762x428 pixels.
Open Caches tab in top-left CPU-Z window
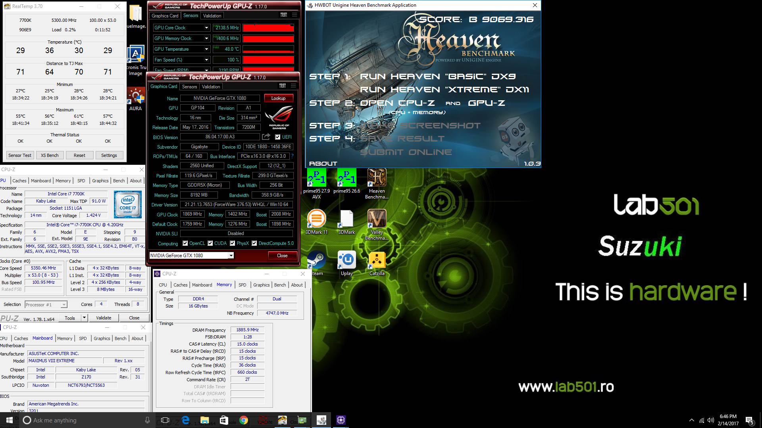point(19,181)
